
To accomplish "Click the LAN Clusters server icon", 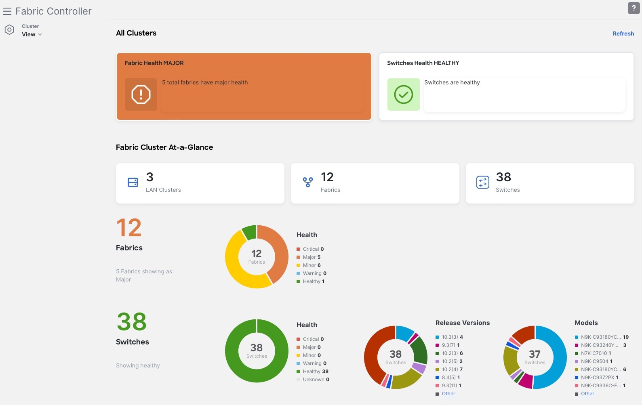I will [133, 183].
